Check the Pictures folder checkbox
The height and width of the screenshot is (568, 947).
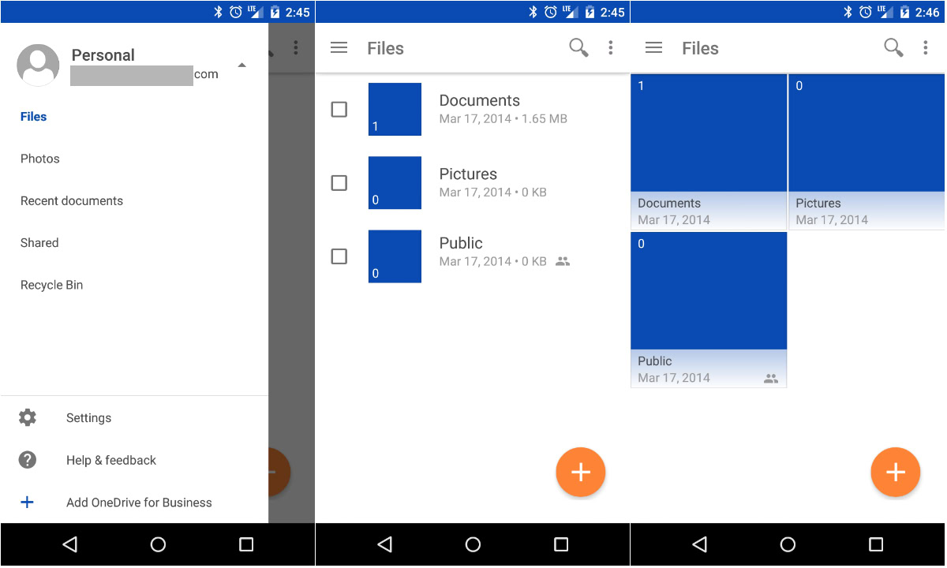339,183
